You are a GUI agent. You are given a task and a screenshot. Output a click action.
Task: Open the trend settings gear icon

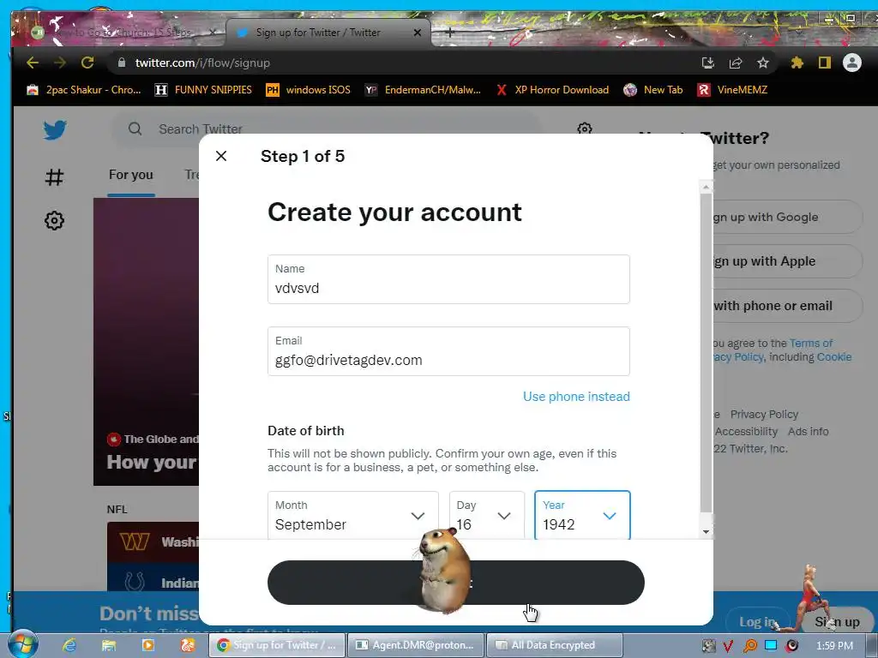coord(585,129)
